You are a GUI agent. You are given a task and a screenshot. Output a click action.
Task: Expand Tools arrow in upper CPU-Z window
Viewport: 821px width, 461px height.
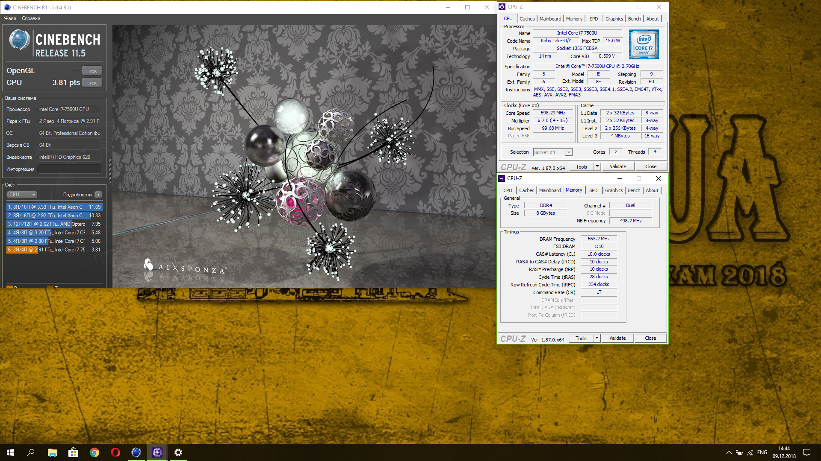pos(597,166)
